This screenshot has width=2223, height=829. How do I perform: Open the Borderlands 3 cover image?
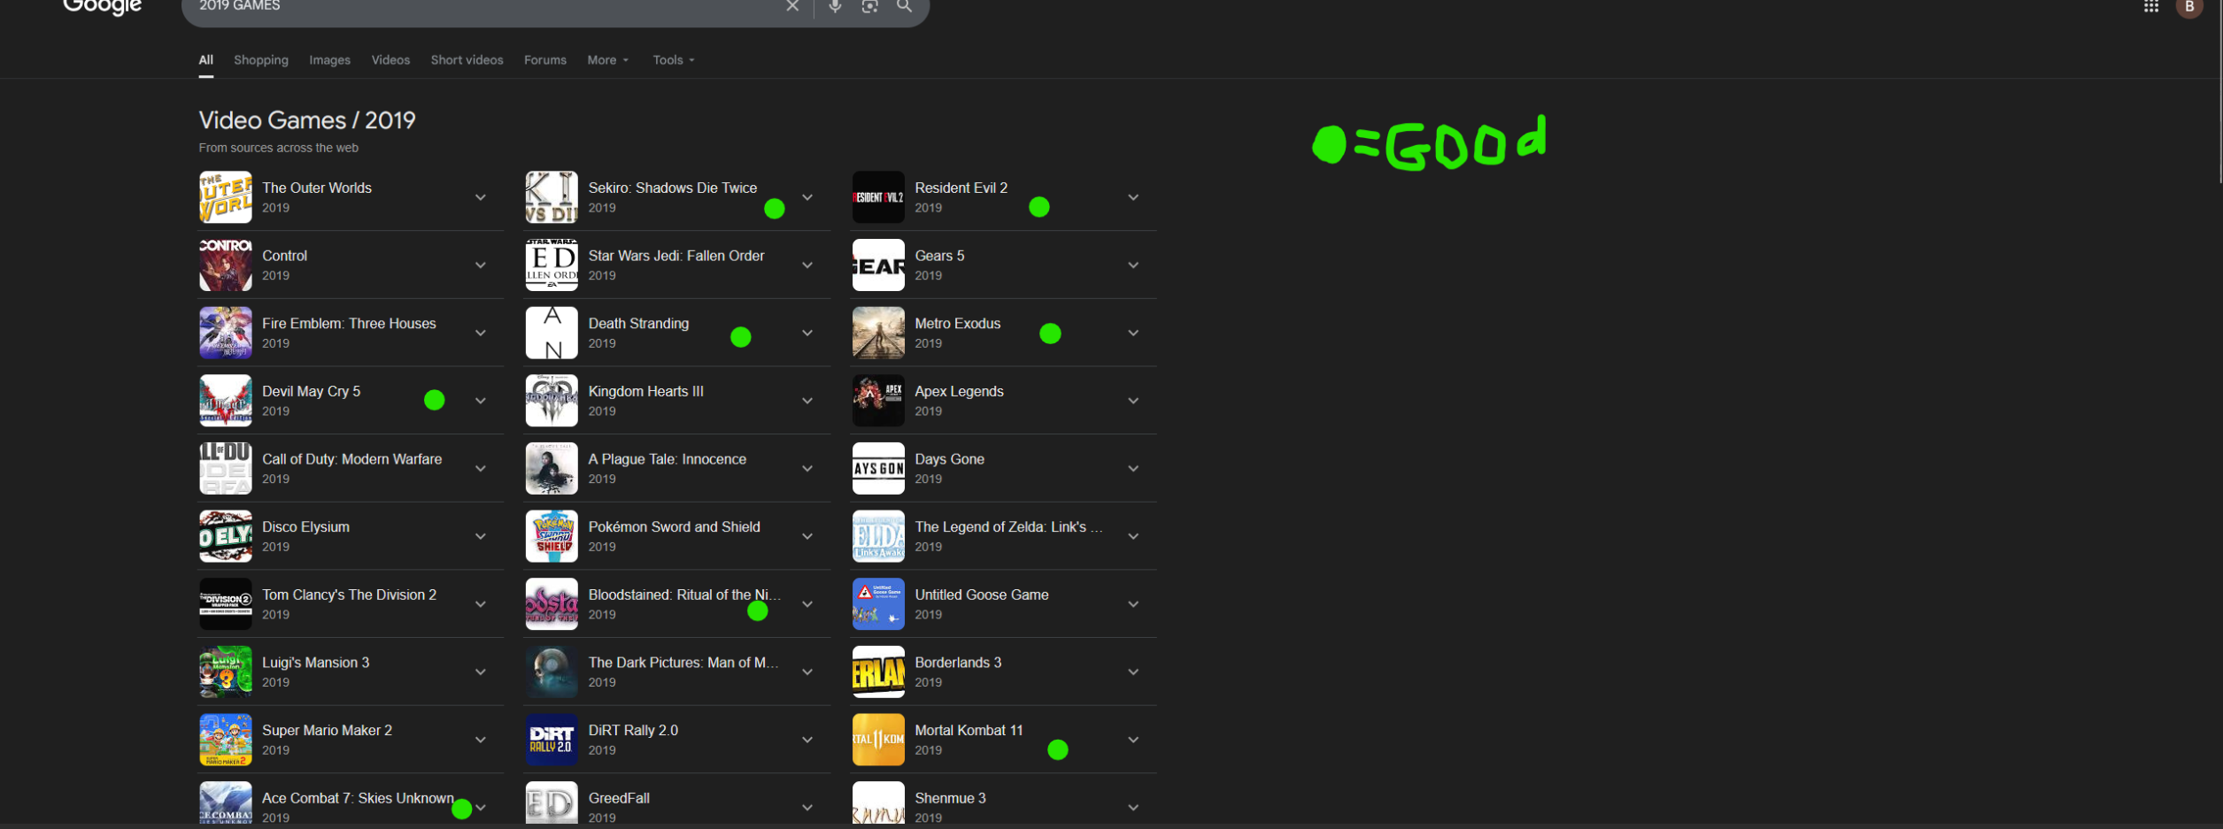click(x=878, y=672)
